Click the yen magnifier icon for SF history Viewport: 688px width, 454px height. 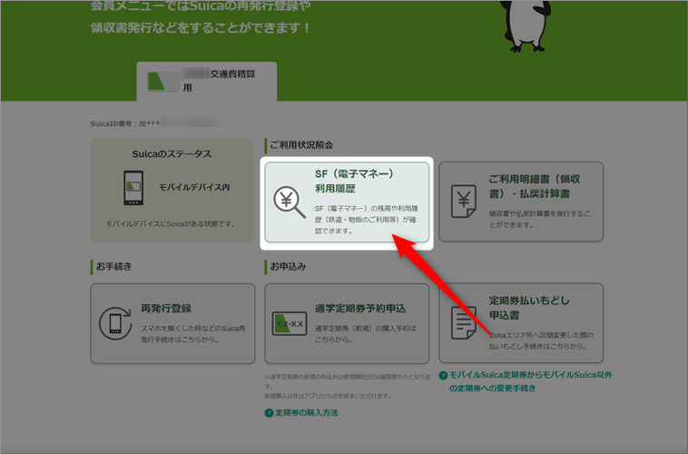[290, 202]
